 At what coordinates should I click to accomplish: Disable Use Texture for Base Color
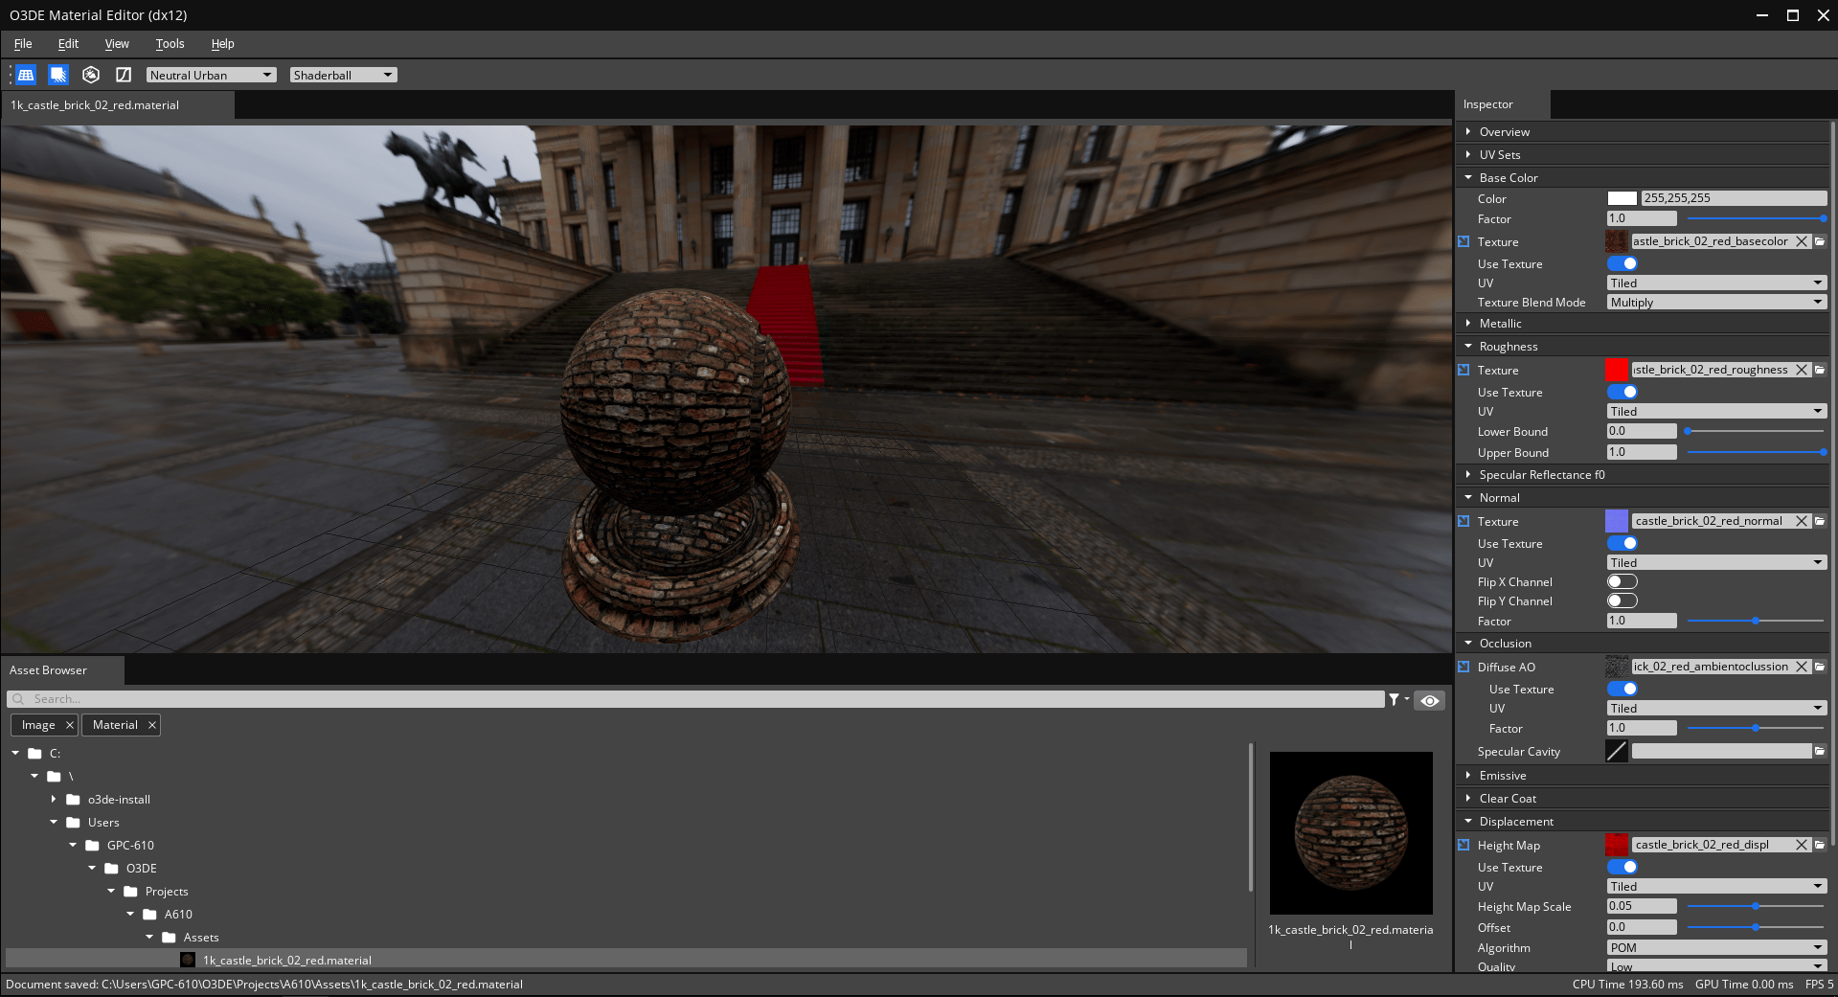click(x=1622, y=263)
